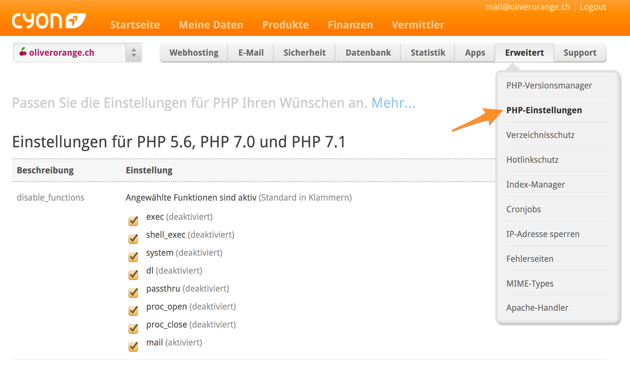The image size is (630, 365).
Task: Toggle the shell_exec checkbox
Action: (x=133, y=239)
